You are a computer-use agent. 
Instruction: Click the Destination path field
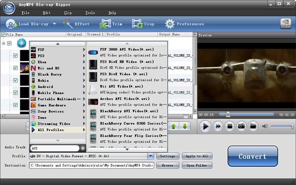tap(92, 165)
